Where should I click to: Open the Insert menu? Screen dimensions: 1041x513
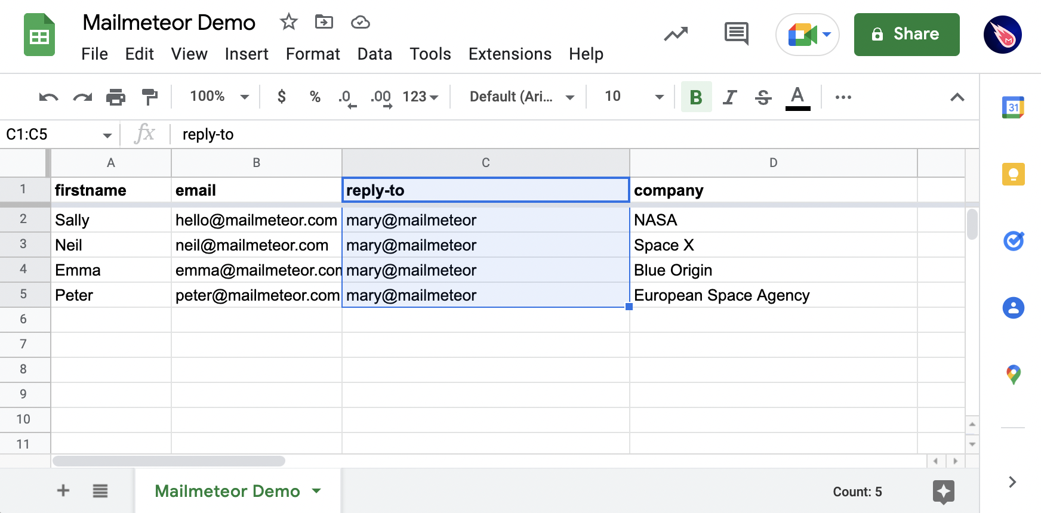[247, 54]
